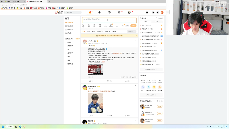
Task: Refresh suggested people list with 换一换
Action: [x=160, y=101]
